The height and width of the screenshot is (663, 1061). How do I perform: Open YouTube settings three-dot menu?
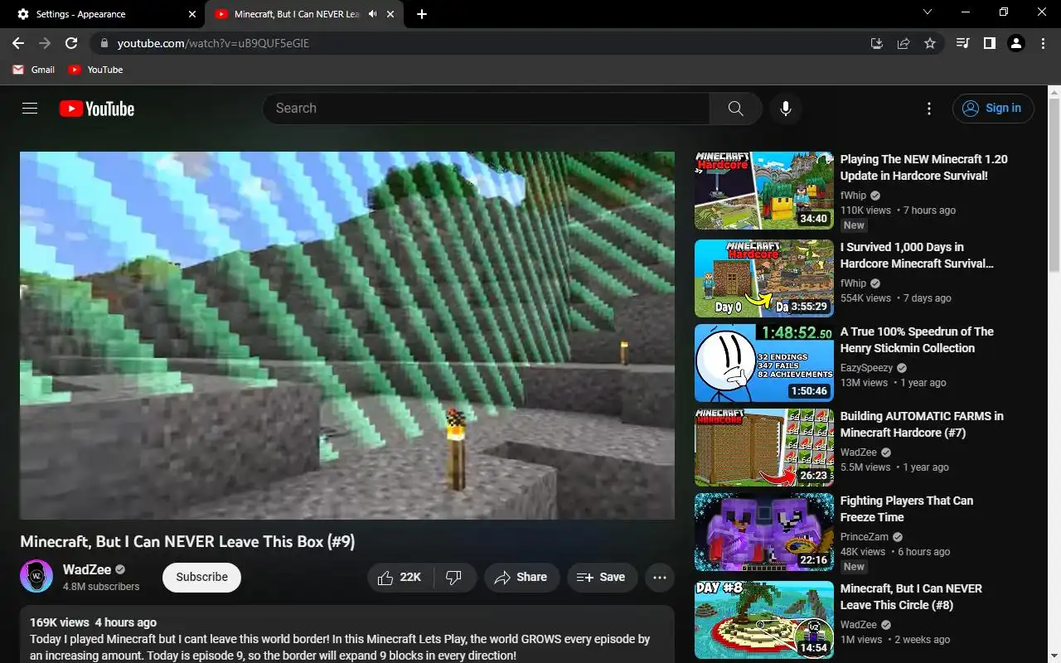tap(929, 109)
